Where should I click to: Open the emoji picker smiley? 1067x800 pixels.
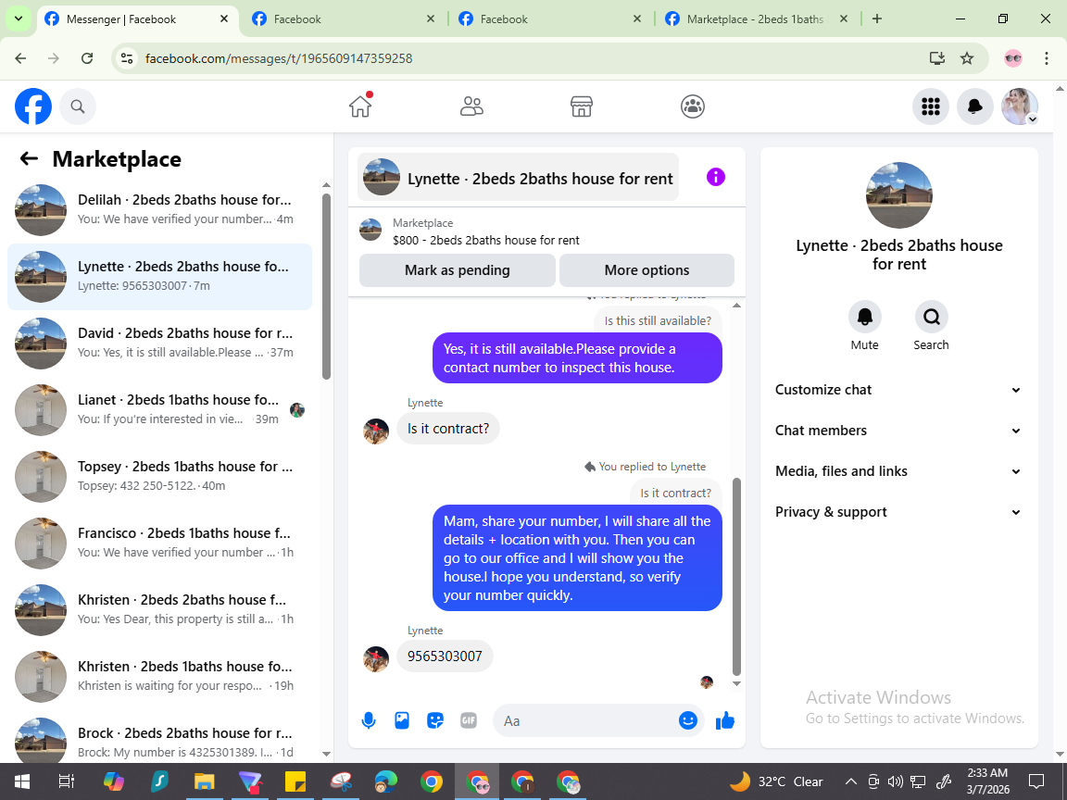(687, 720)
